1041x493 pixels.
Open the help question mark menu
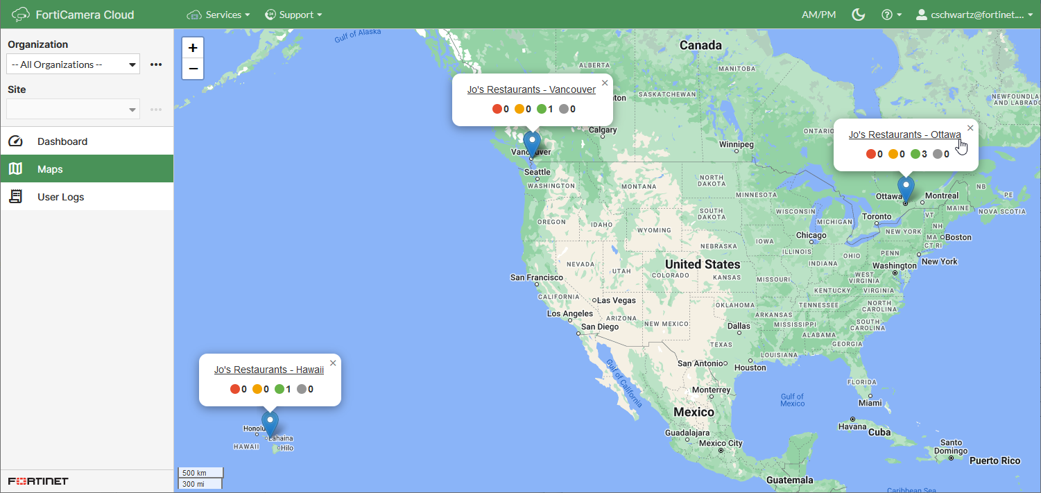(x=891, y=15)
